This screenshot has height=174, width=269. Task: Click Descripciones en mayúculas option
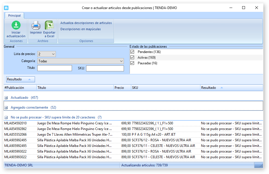[80, 29]
